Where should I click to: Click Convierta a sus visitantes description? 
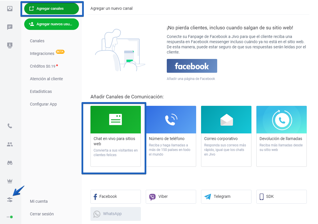(x=116, y=152)
